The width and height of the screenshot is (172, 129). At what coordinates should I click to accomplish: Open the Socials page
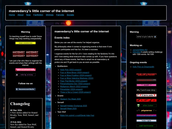click(70, 15)
